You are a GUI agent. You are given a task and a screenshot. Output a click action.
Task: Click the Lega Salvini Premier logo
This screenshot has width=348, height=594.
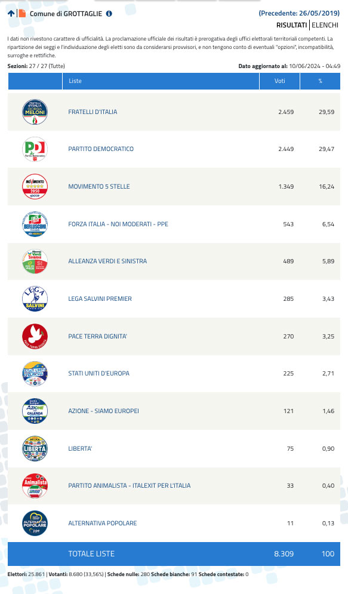coord(35,299)
